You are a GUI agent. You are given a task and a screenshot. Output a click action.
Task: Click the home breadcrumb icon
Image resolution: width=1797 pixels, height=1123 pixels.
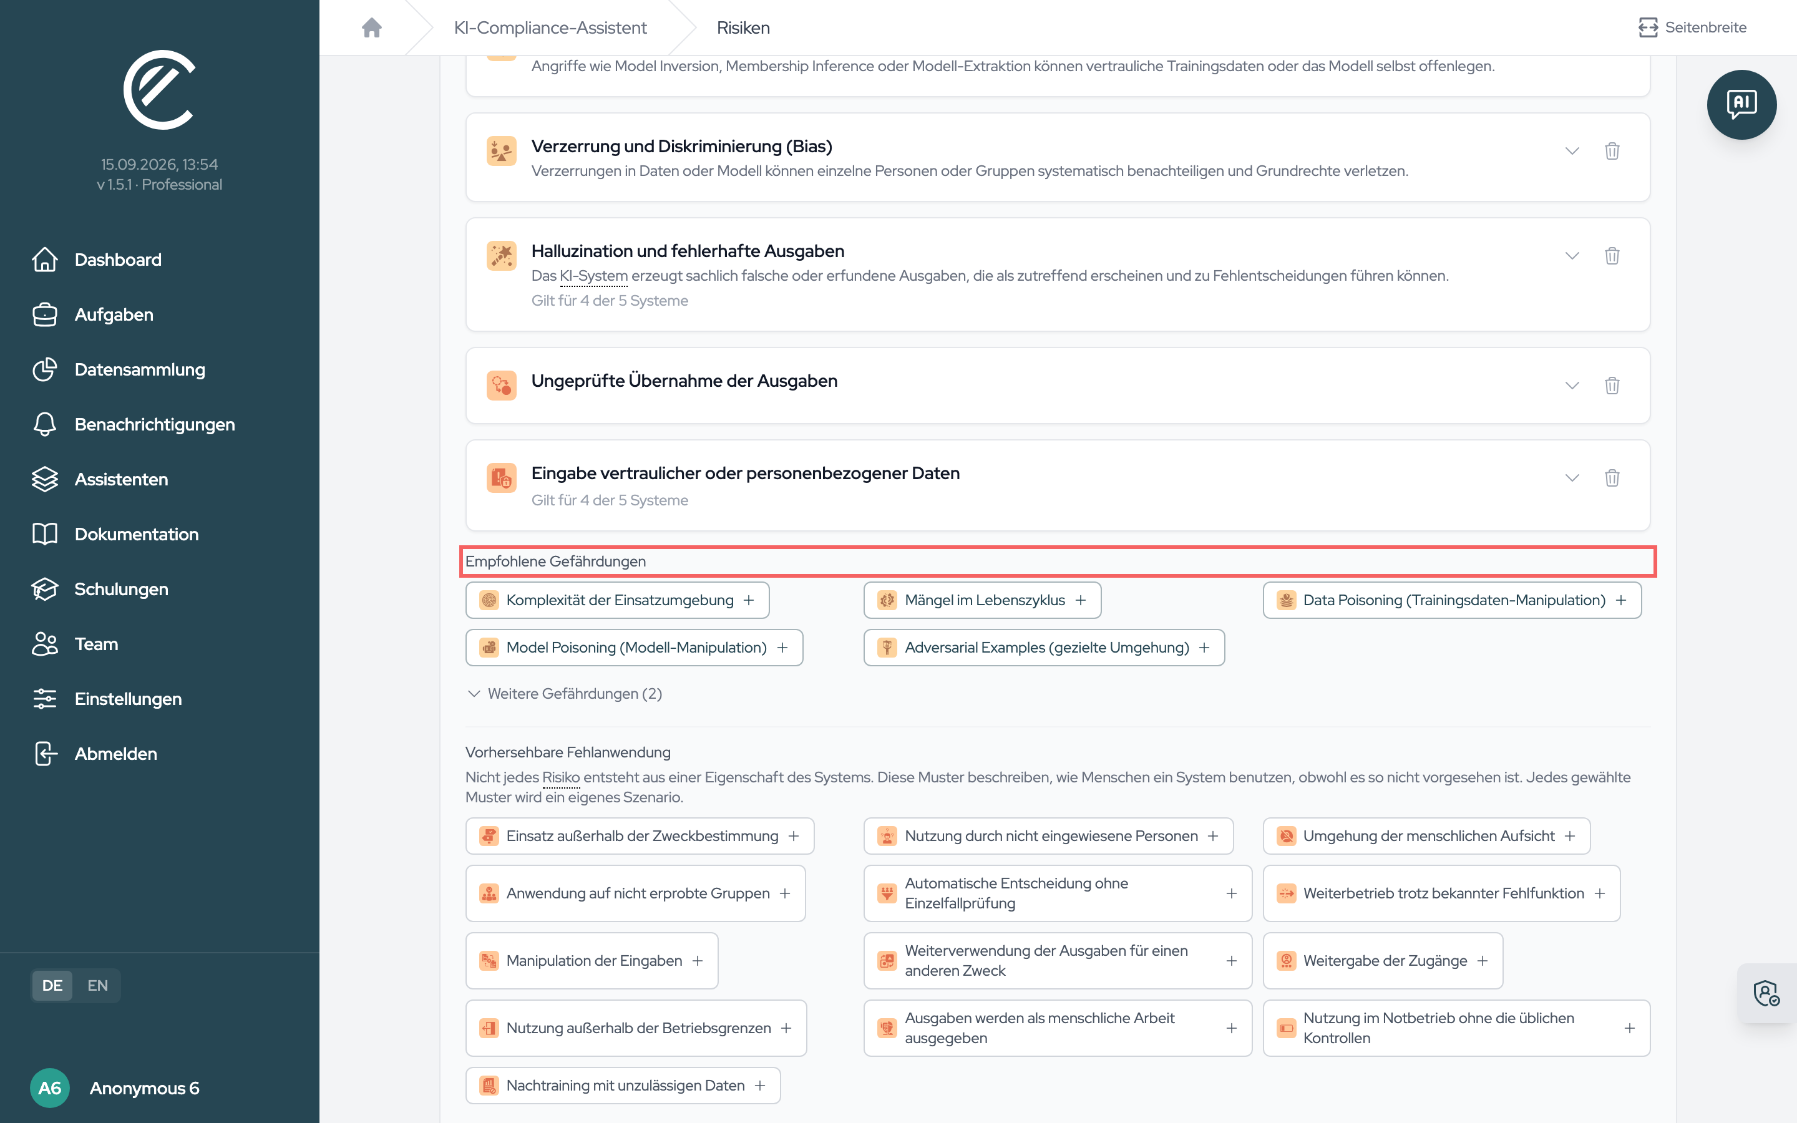point(371,27)
